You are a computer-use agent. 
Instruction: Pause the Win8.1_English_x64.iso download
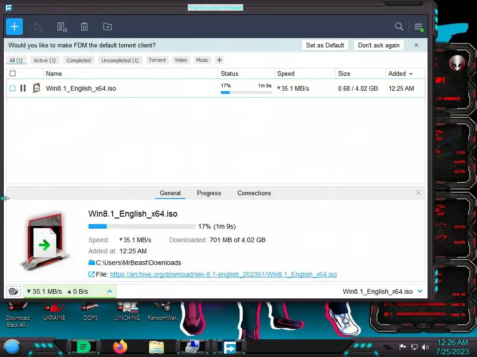(x=23, y=88)
